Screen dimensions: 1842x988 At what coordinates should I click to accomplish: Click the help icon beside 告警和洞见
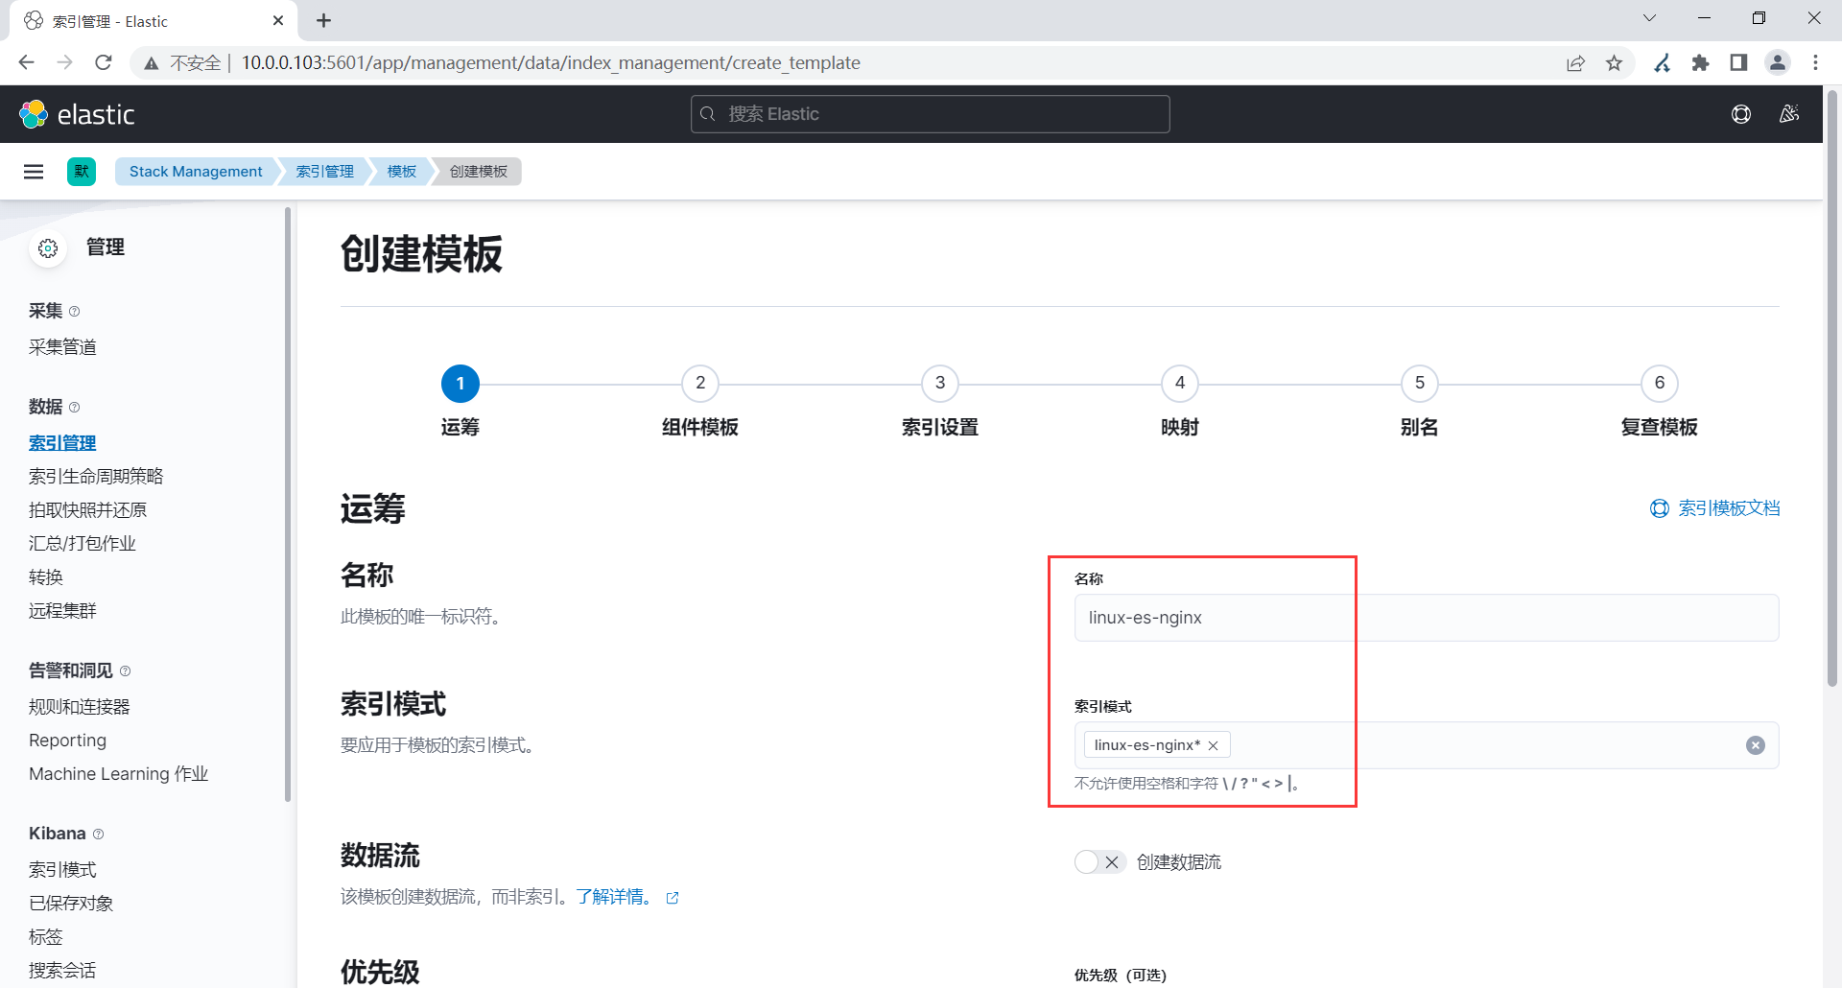point(126,671)
